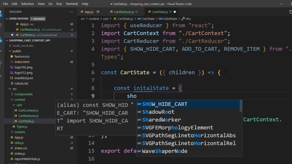Click the unsaved dot on CartState.js tab
The width and height of the screenshot is (292, 164).
(x=175, y=12)
